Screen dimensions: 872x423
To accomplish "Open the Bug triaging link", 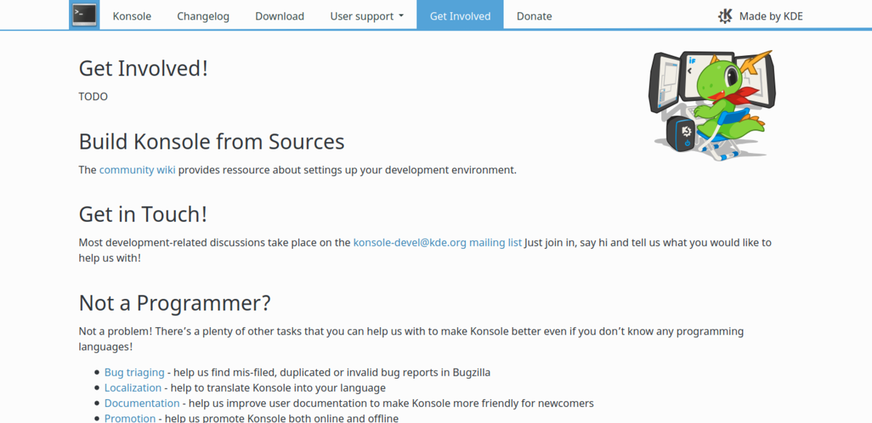I will point(134,372).
